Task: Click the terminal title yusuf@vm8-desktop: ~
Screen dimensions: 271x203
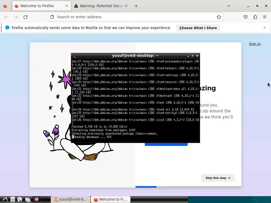Action: (x=135, y=56)
